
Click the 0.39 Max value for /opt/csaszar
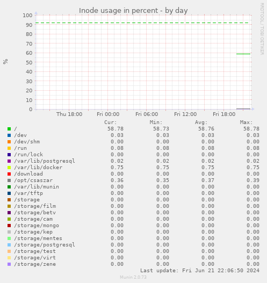pos(253,180)
